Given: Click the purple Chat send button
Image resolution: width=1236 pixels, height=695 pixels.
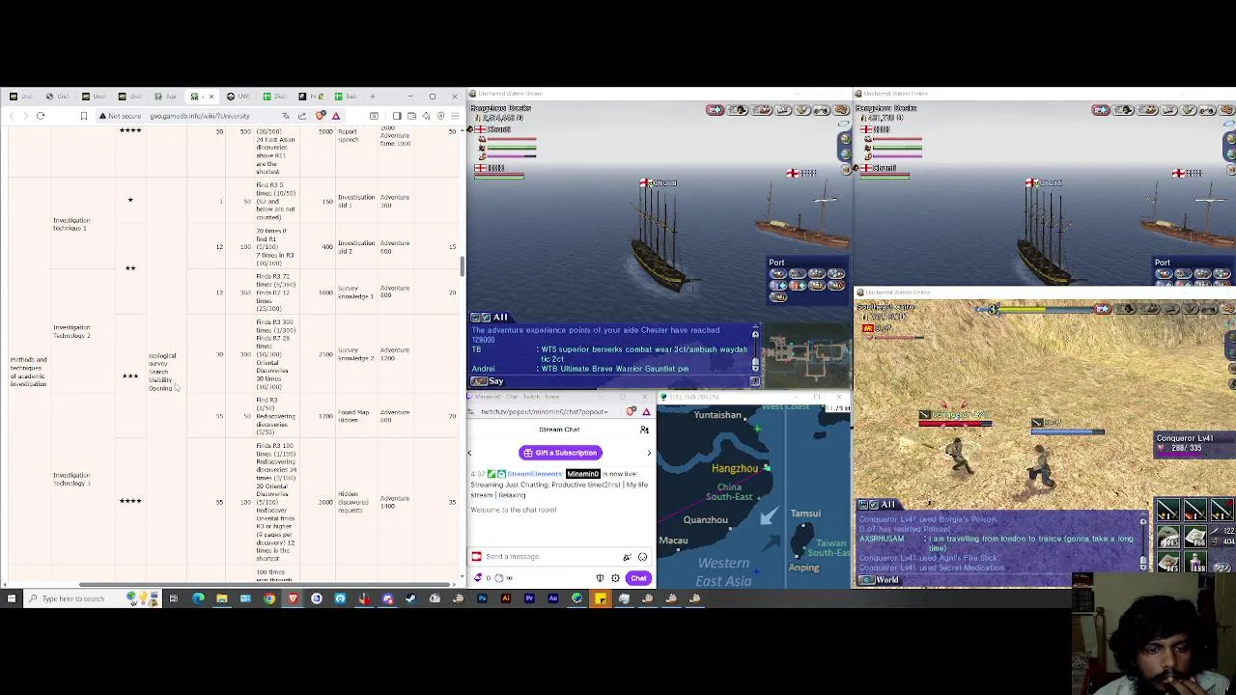Looking at the screenshot, I should [x=638, y=578].
